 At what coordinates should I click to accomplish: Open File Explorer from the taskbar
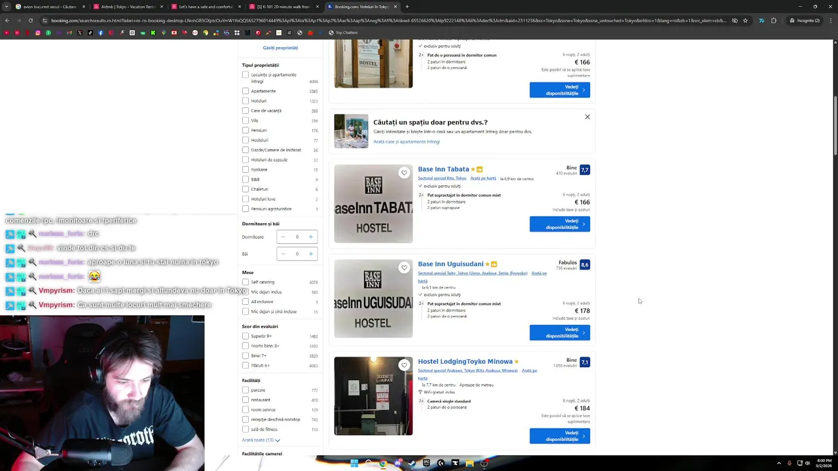(469, 463)
